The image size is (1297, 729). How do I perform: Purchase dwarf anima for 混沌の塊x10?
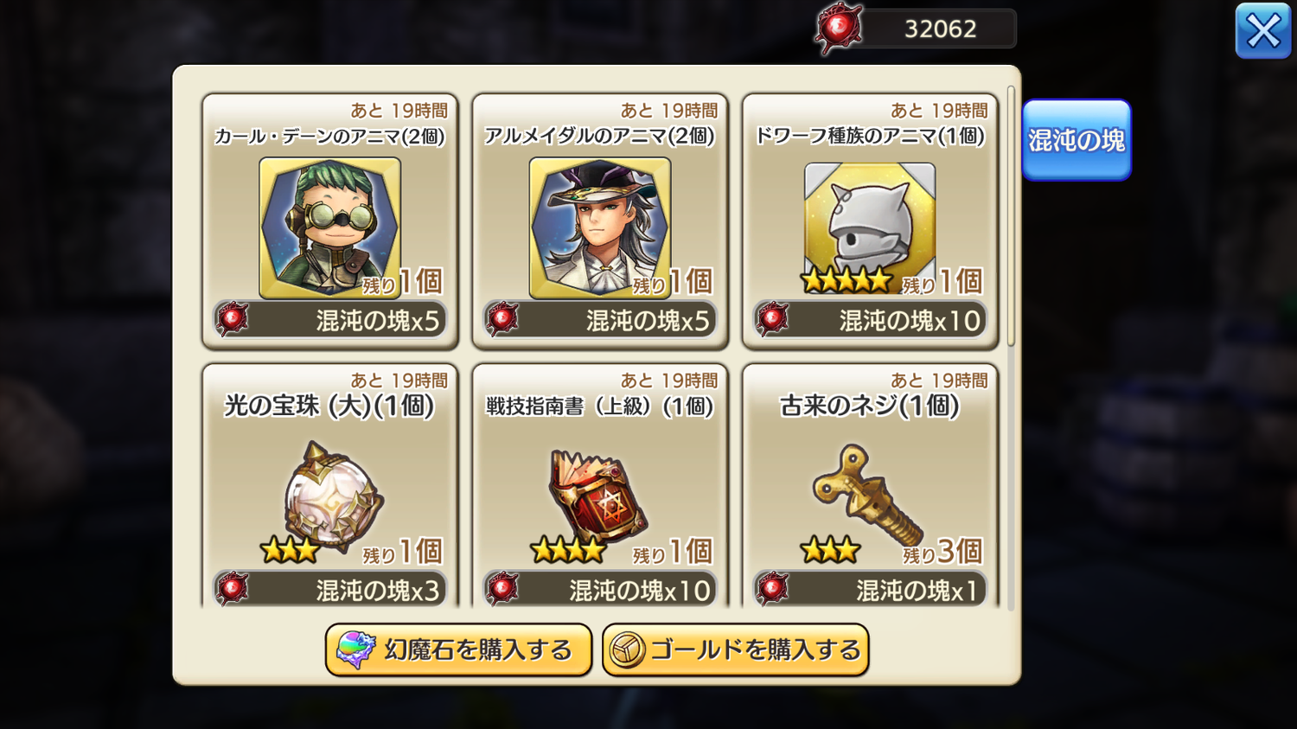coord(870,320)
